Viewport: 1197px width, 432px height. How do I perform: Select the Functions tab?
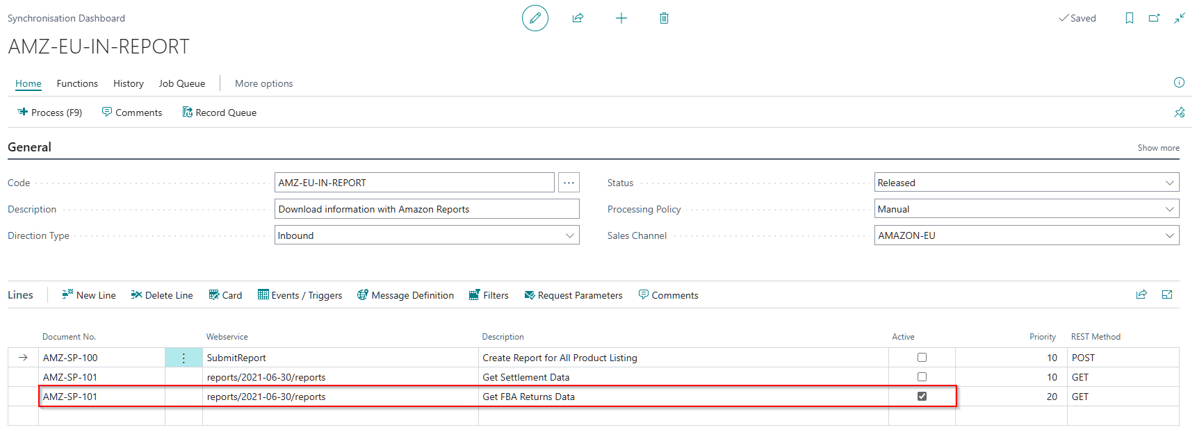[x=77, y=83]
